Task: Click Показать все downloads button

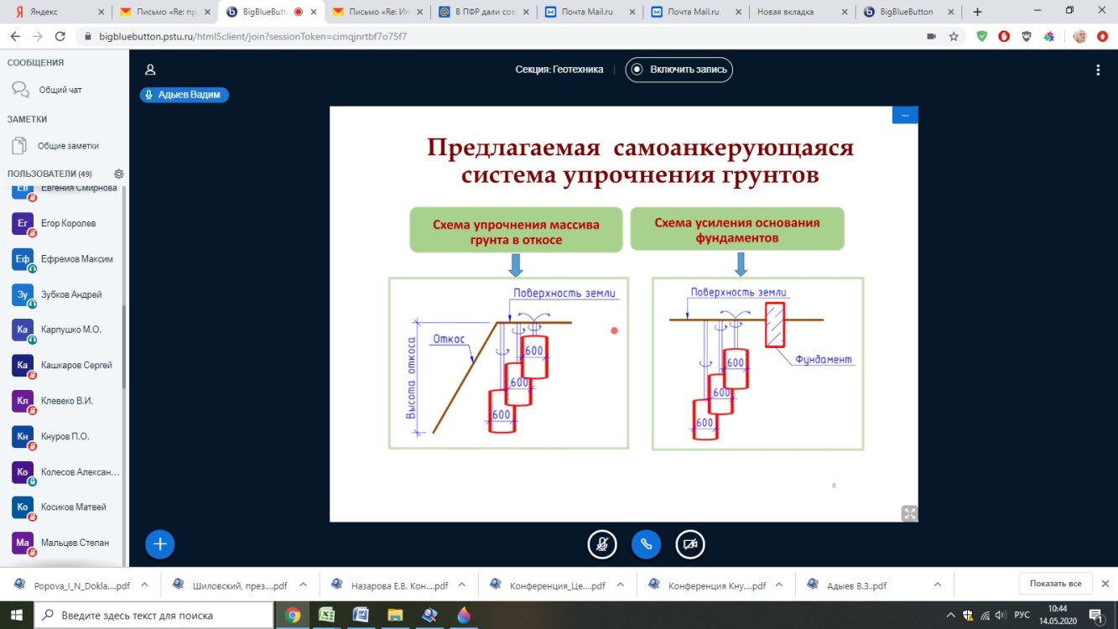Action: [x=1056, y=584]
